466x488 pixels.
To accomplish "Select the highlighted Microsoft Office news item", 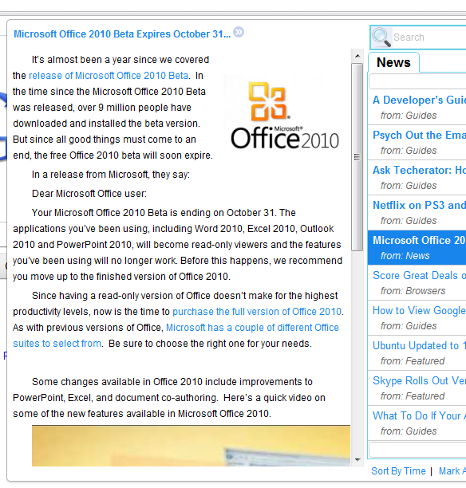I will point(417,248).
